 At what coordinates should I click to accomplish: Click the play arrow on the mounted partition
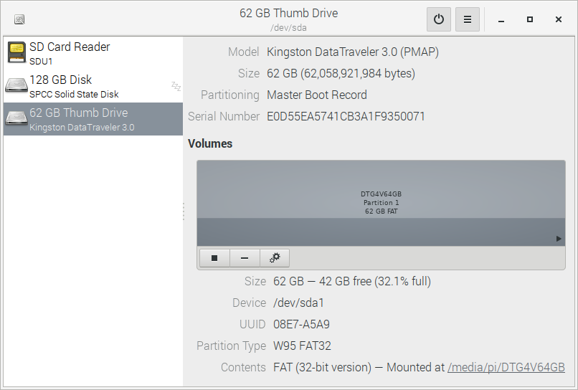click(559, 239)
